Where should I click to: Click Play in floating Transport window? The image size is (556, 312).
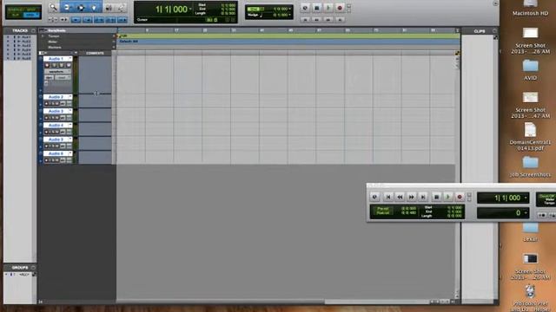(x=448, y=197)
